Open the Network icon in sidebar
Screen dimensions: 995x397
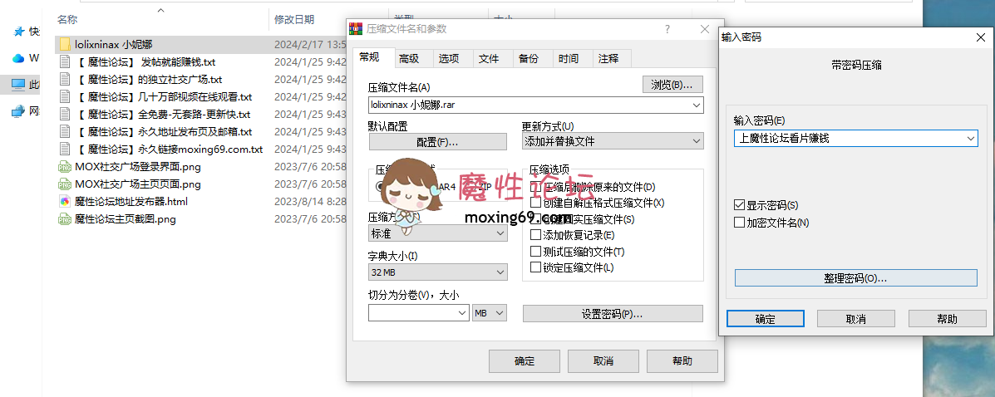click(x=18, y=111)
